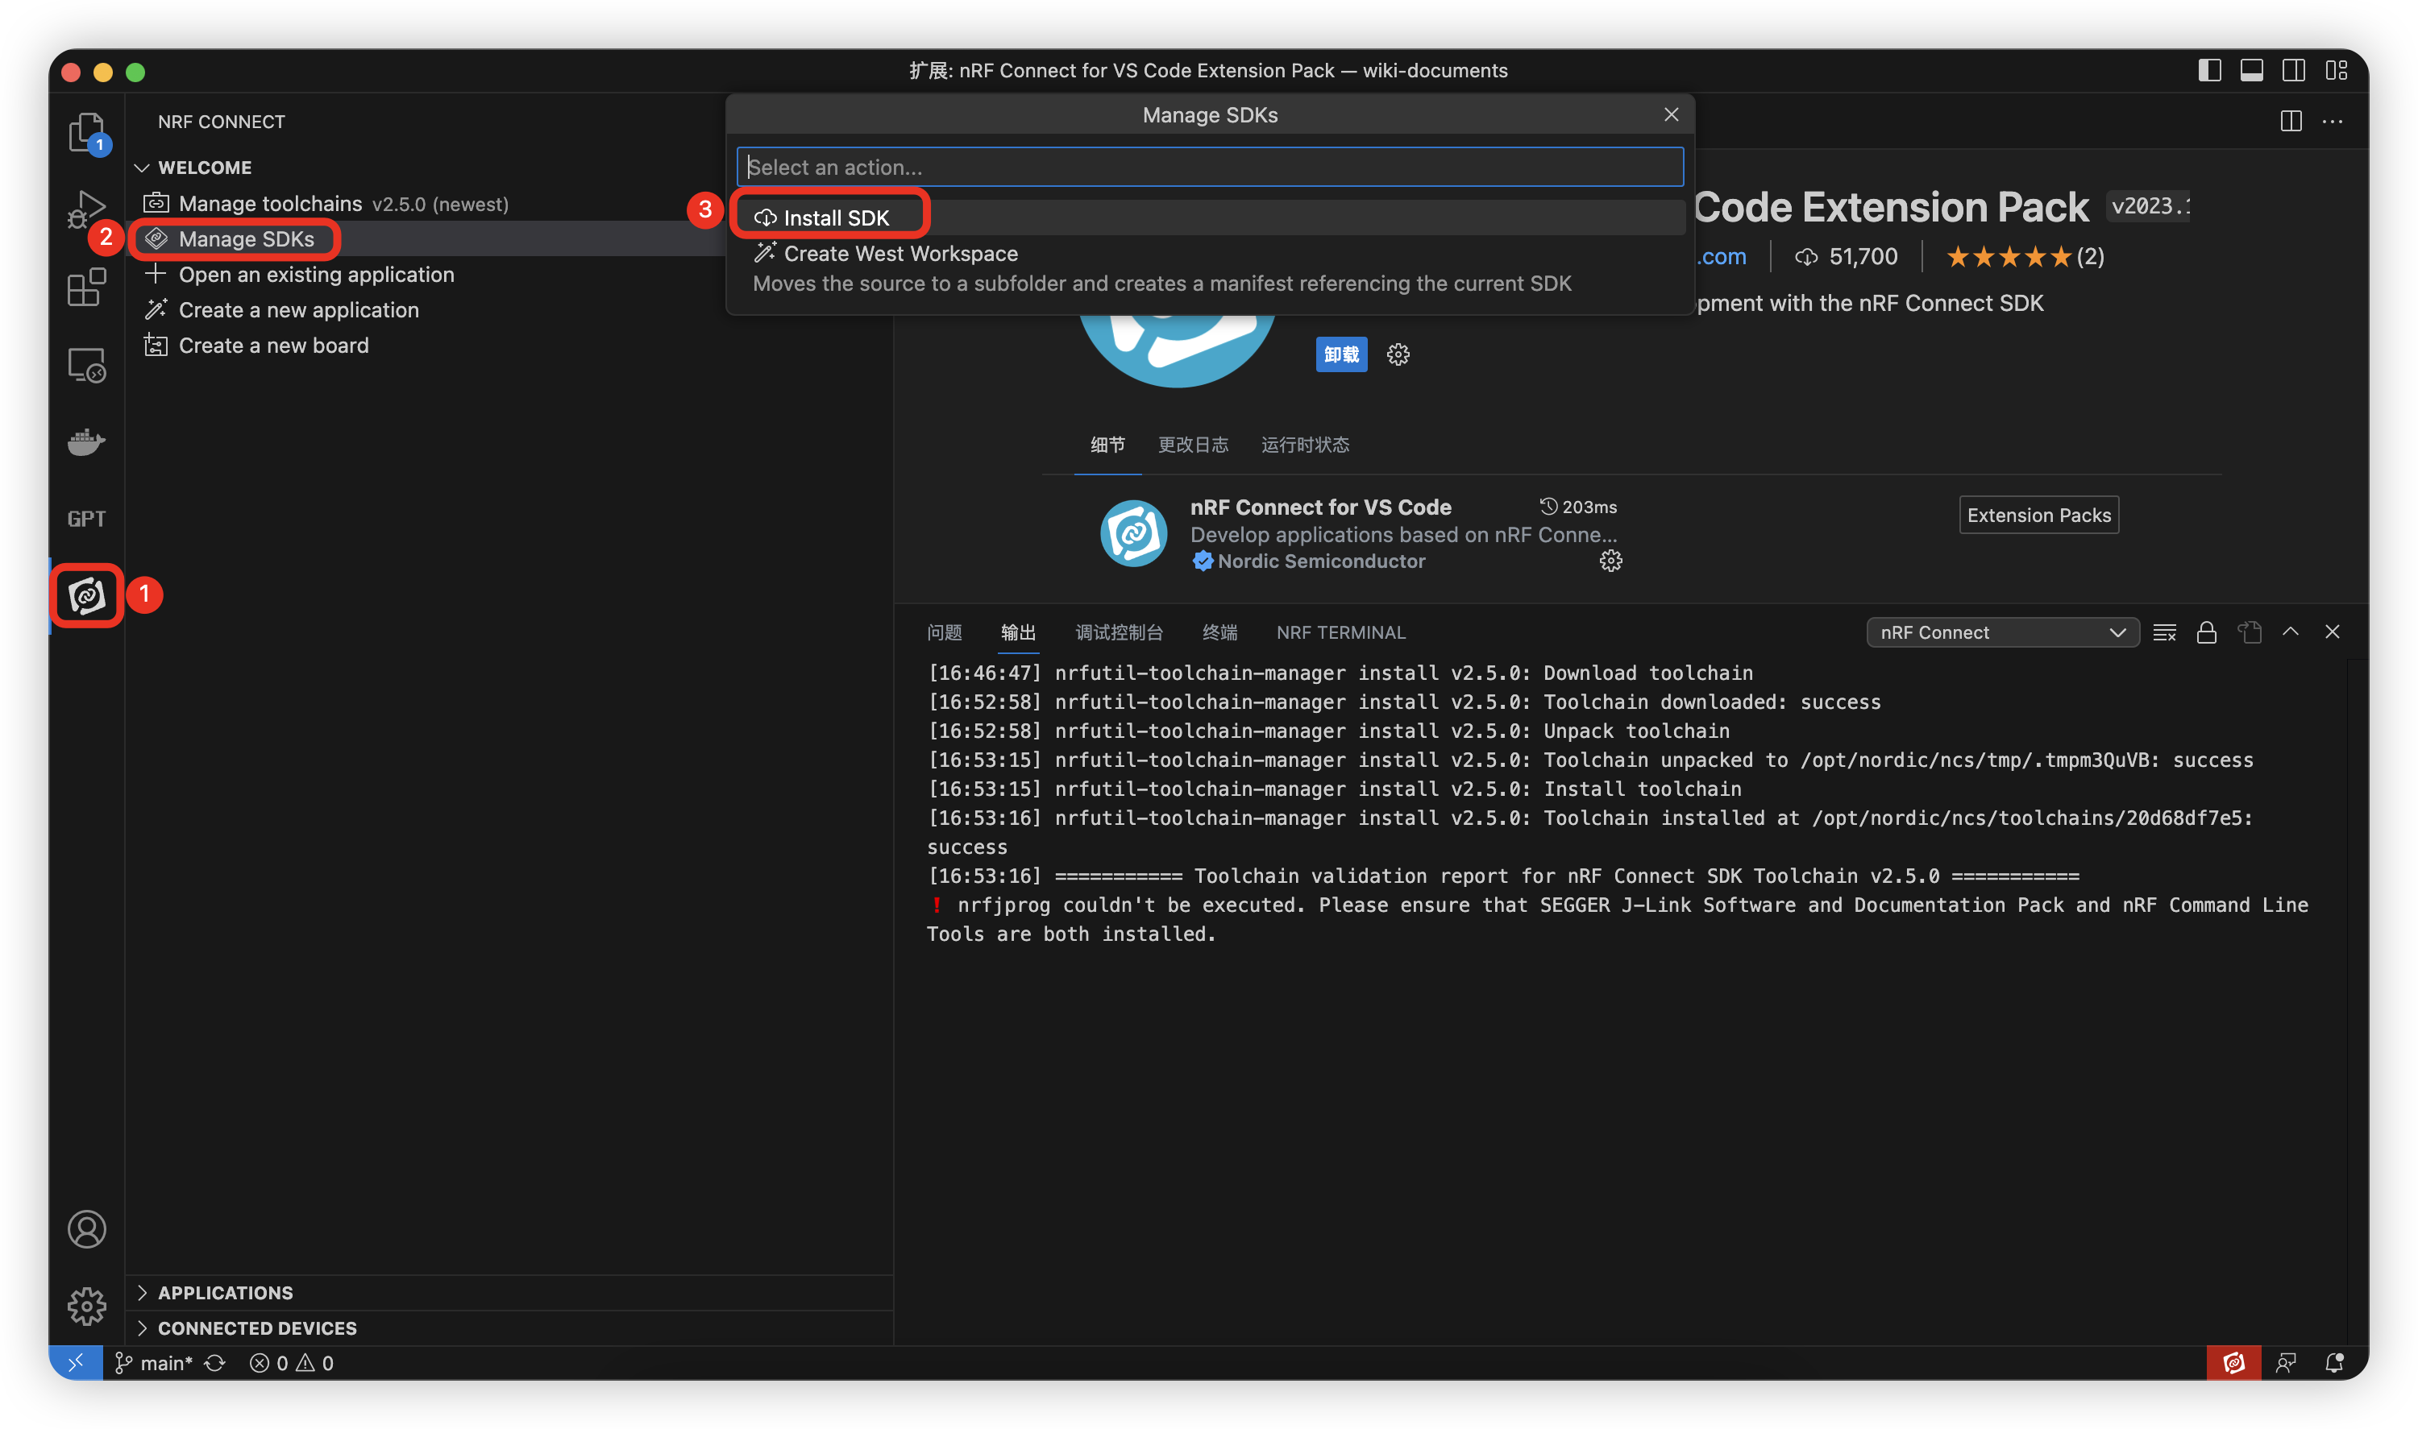Switch to the 调试控制台 panel tab
This screenshot has width=2418, height=1429.
[1119, 632]
